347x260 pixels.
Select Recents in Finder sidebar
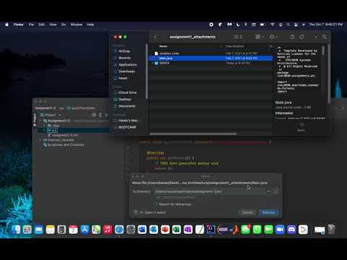[x=124, y=58]
